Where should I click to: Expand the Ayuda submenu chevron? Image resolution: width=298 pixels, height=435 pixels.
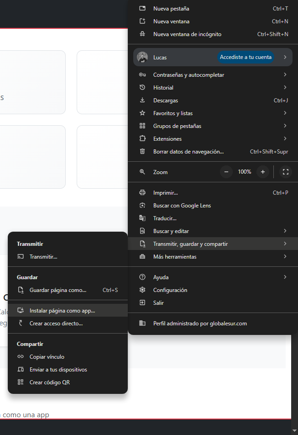point(285,277)
